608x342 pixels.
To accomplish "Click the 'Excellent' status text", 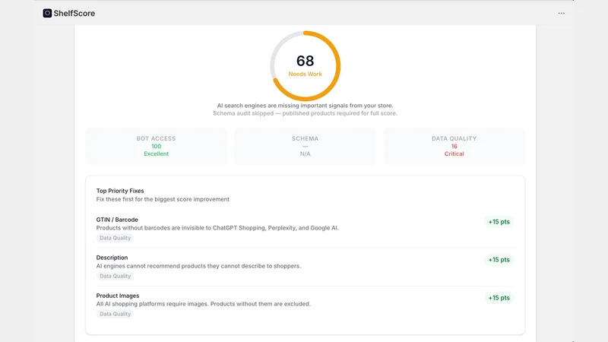I will 157,154.
